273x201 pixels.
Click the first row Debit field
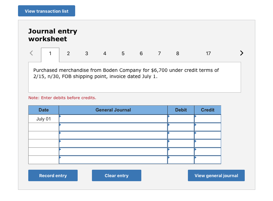coord(181,119)
